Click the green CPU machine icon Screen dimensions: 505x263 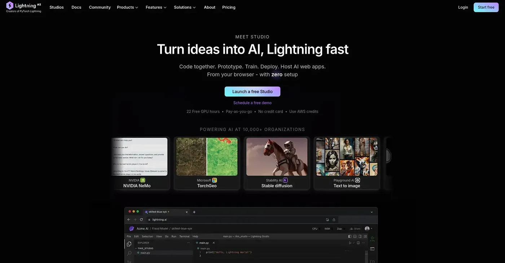tap(373, 238)
